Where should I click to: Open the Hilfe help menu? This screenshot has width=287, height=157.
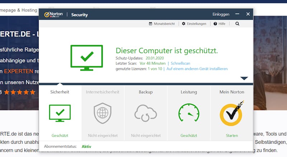220,24
